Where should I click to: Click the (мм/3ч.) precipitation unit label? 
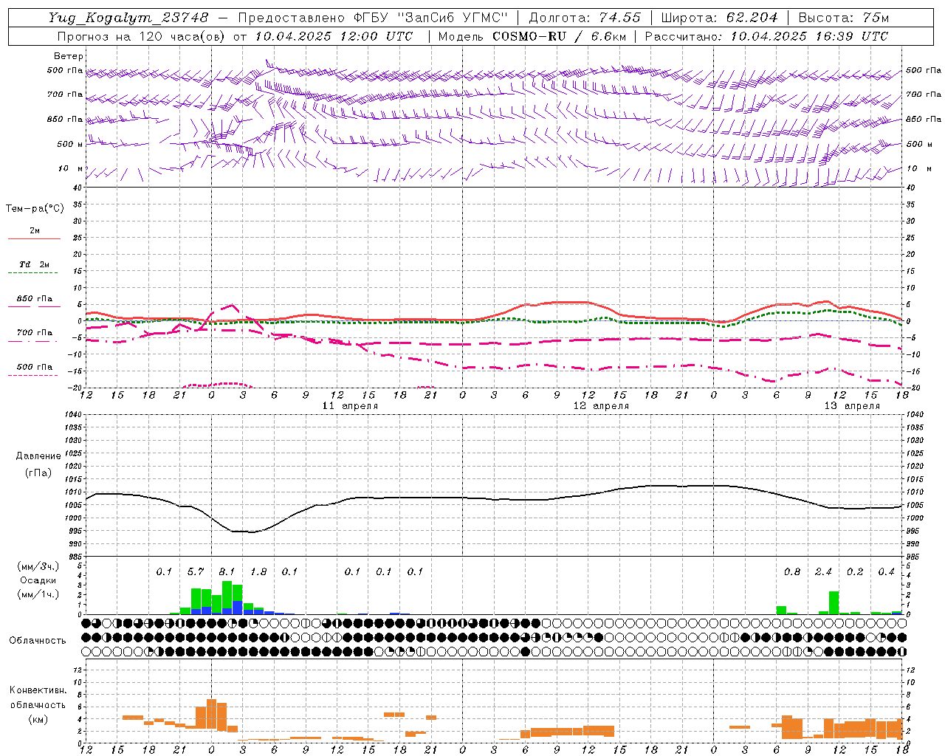[x=38, y=567]
